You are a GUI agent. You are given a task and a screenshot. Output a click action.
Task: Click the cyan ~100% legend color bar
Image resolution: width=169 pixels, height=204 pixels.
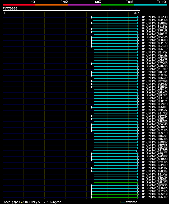pyautogui.click(x=150, y=5)
